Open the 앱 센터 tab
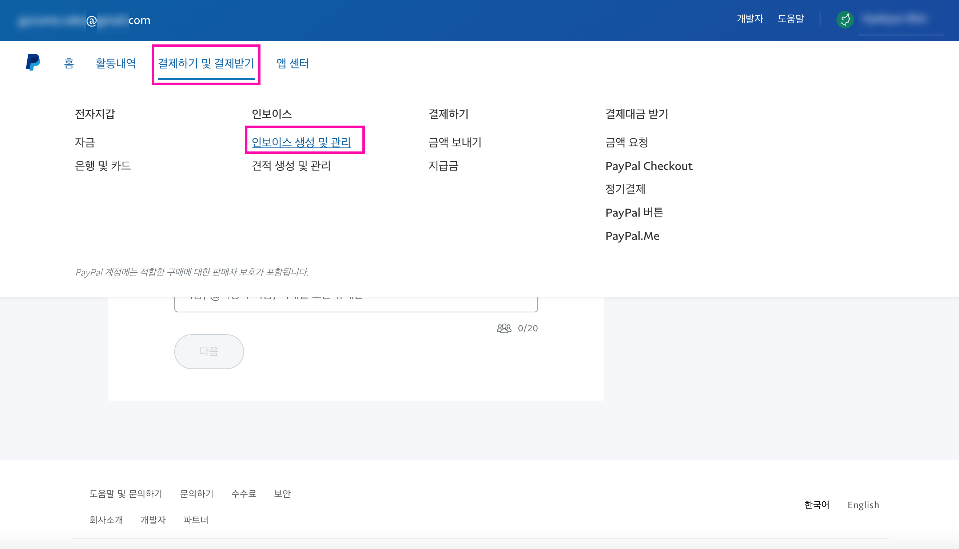This screenshot has width=959, height=549. click(293, 63)
